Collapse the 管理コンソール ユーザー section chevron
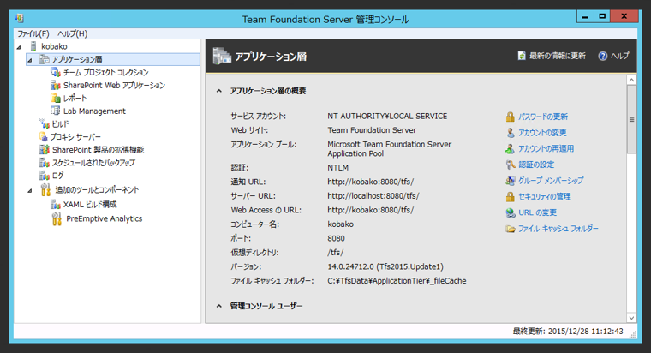 [x=218, y=306]
